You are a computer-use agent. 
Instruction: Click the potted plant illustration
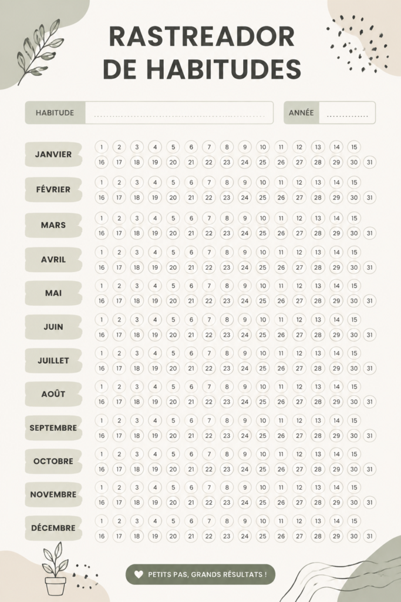click(x=56, y=568)
